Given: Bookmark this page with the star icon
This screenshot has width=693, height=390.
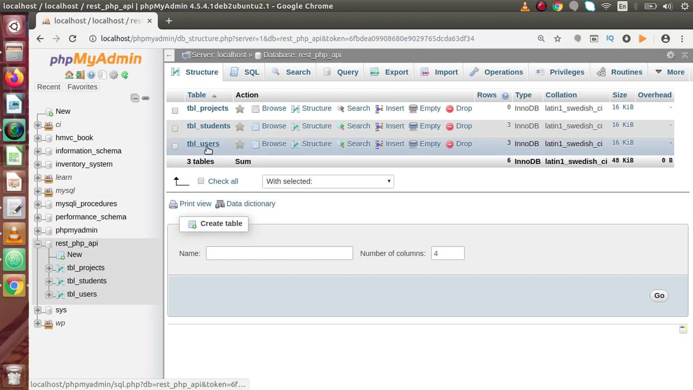Looking at the screenshot, I should 558,38.
